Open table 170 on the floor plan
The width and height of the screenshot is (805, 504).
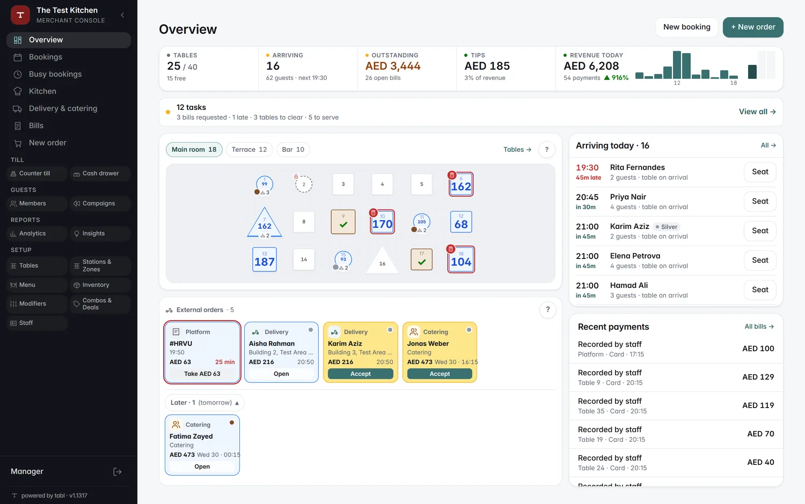coord(383,222)
